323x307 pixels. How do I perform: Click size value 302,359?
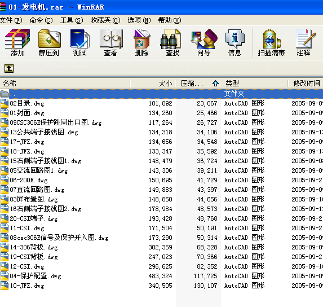(161, 247)
